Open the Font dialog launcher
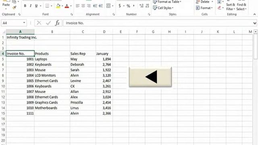258x145 pixels. (72, 14)
